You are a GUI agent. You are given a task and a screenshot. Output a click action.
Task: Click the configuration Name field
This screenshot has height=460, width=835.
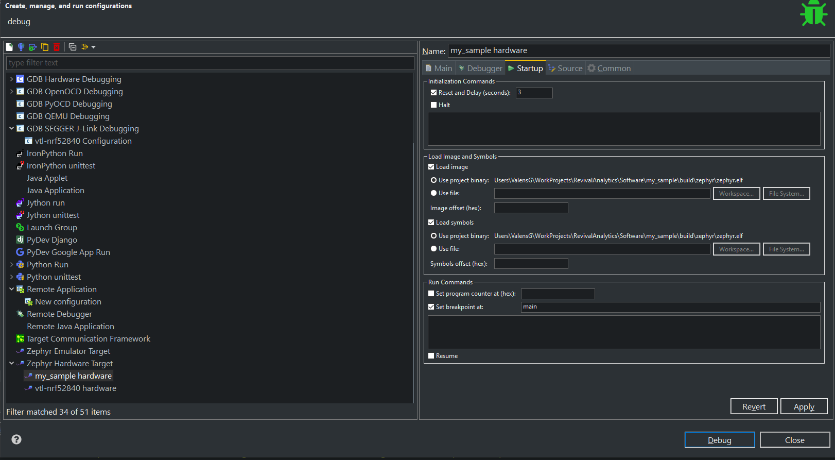[x=639, y=50]
